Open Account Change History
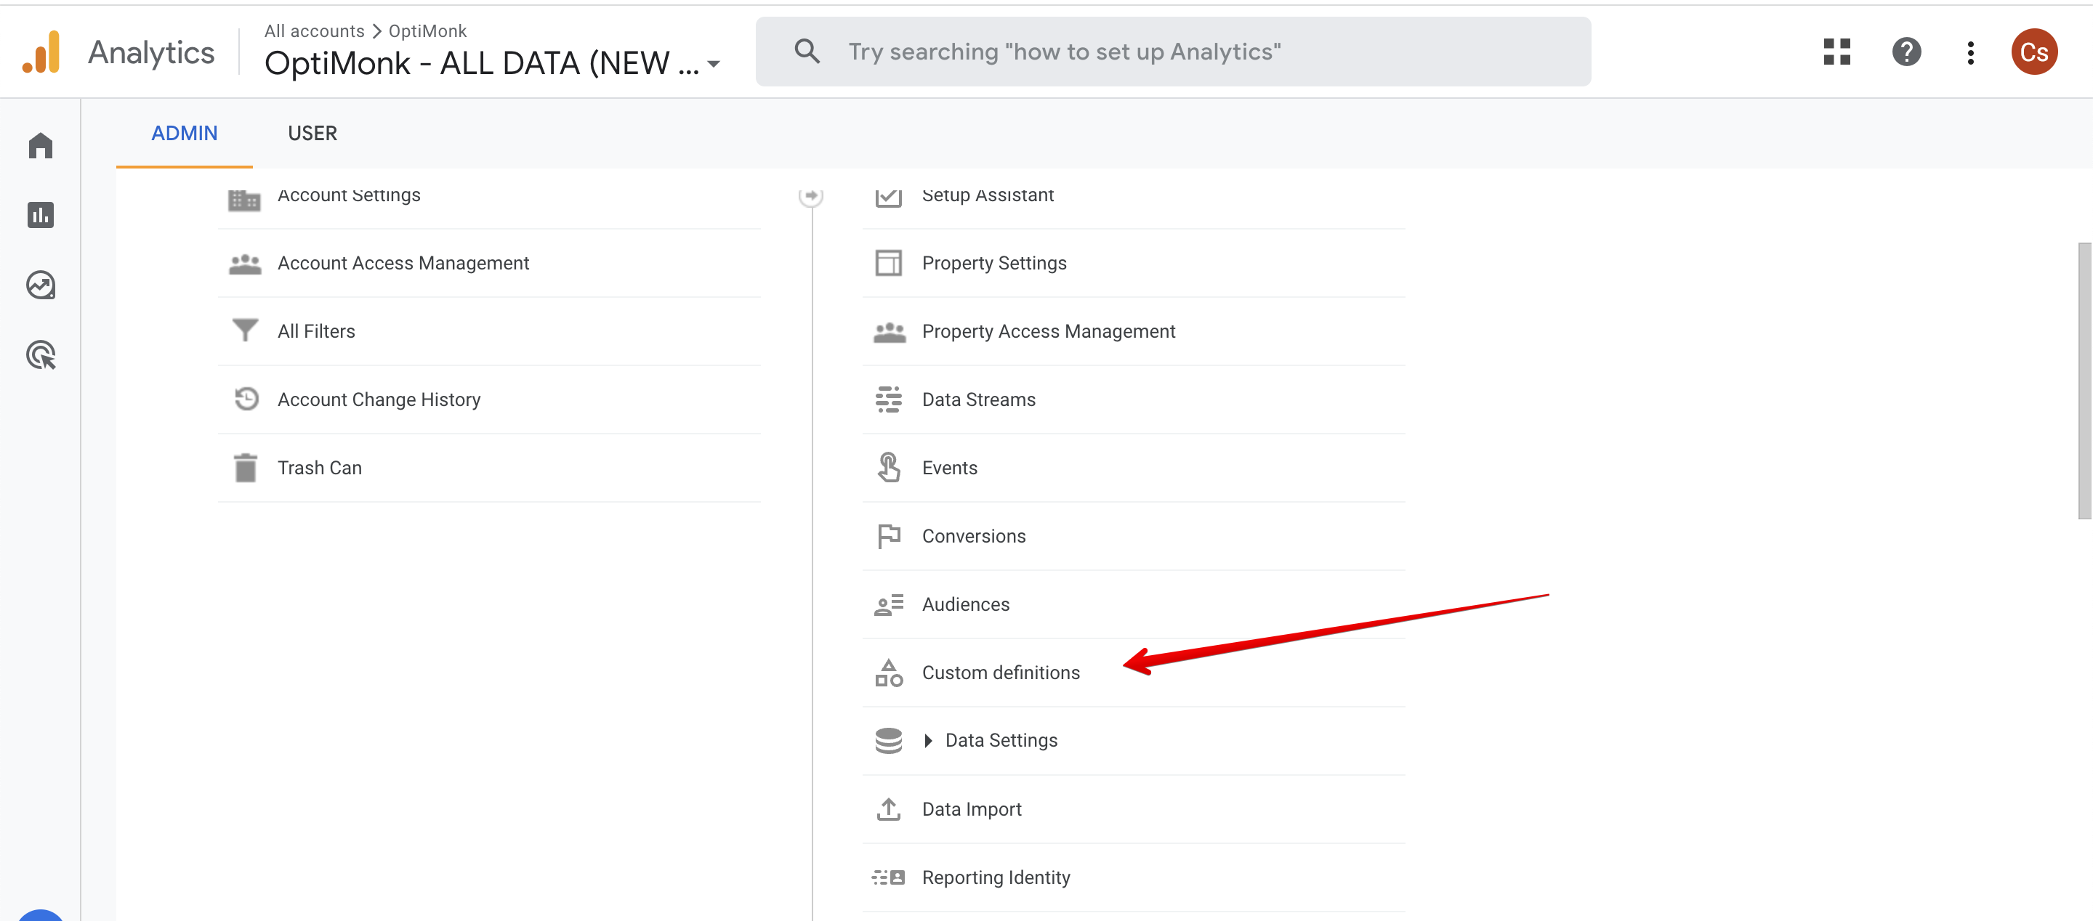Viewport: 2093px width, 921px height. coord(379,399)
